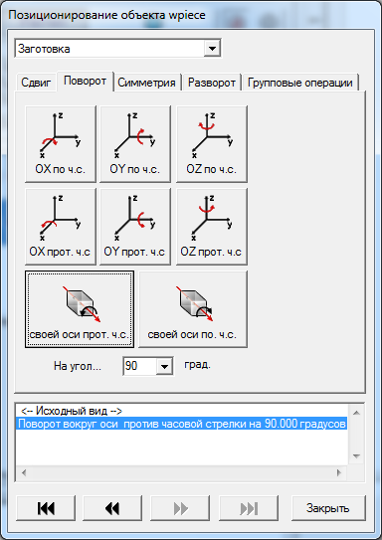Select the Исходный вид history entry
The image size is (382, 540).
click(x=182, y=411)
